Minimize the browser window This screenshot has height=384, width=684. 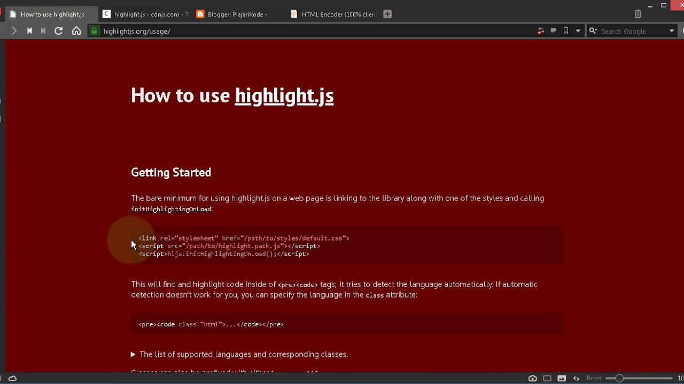650,6
